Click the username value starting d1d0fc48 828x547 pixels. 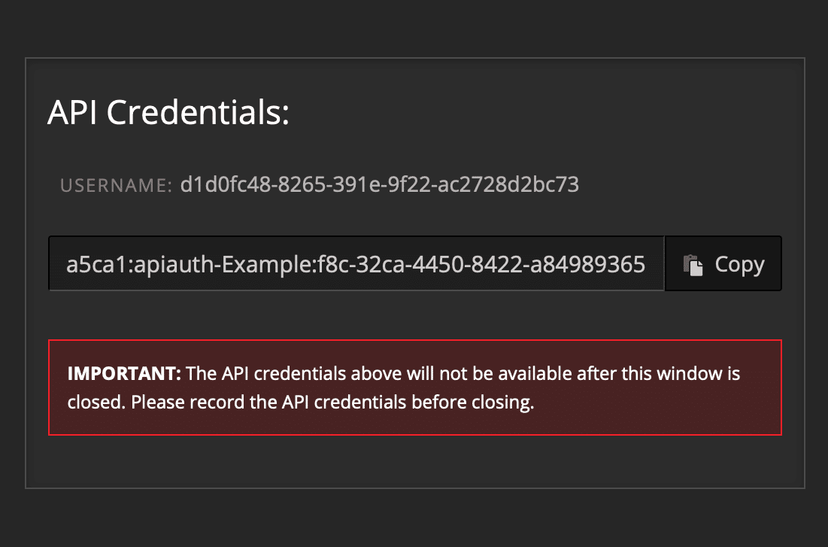click(379, 184)
